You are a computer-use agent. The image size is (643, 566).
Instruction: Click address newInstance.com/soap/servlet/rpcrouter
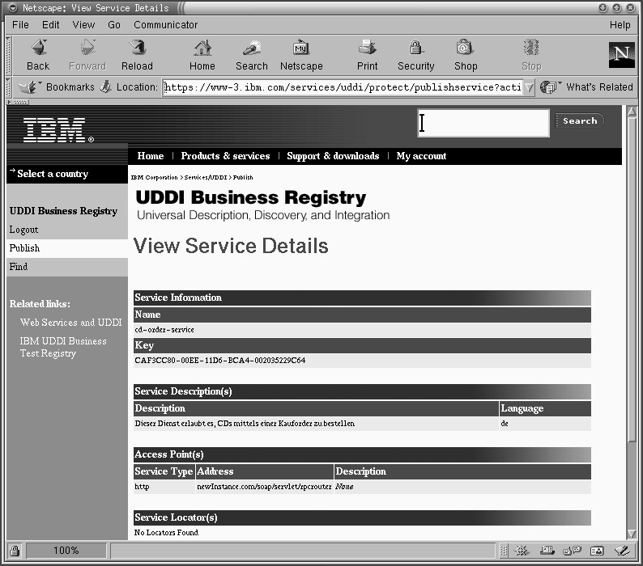[x=264, y=487]
